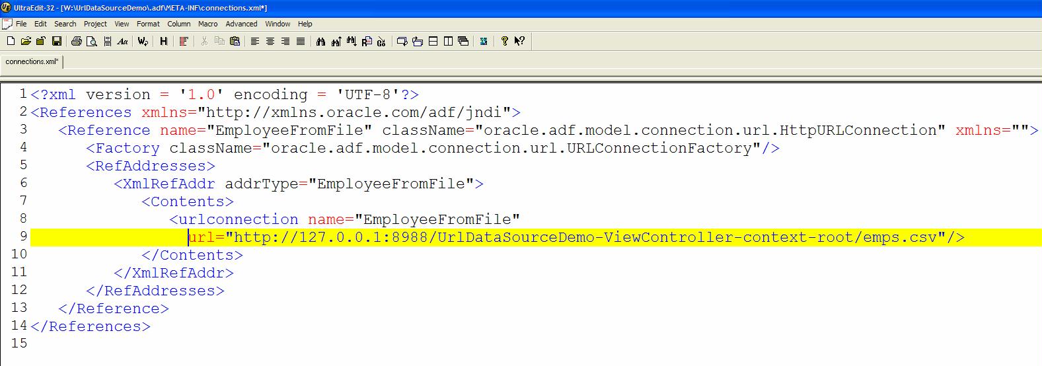This screenshot has width=1042, height=366.
Task: Open the Window menu
Action: pos(278,24)
